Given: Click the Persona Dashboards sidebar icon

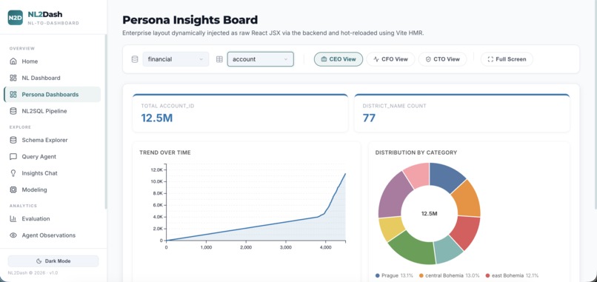Looking at the screenshot, I should pyautogui.click(x=13, y=95).
